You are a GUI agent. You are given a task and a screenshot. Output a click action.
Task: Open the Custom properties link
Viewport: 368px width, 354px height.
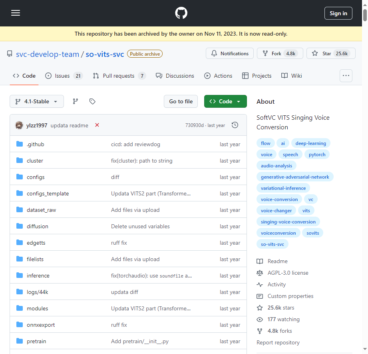click(x=285, y=296)
